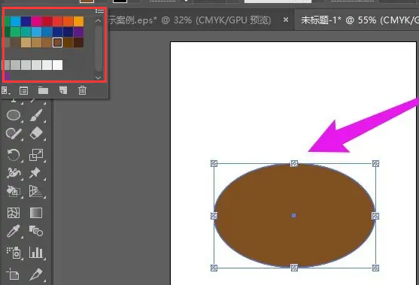
Task: Select the Paintbrush tool
Action: tap(36, 115)
